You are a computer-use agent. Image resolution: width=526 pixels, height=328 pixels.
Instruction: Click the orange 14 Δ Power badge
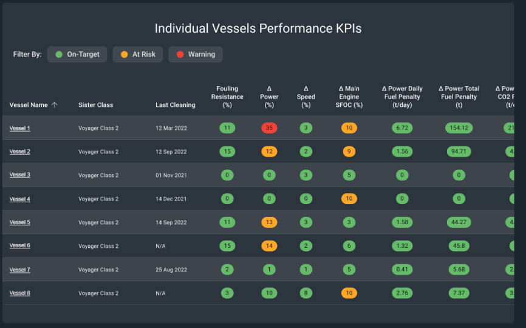click(269, 245)
